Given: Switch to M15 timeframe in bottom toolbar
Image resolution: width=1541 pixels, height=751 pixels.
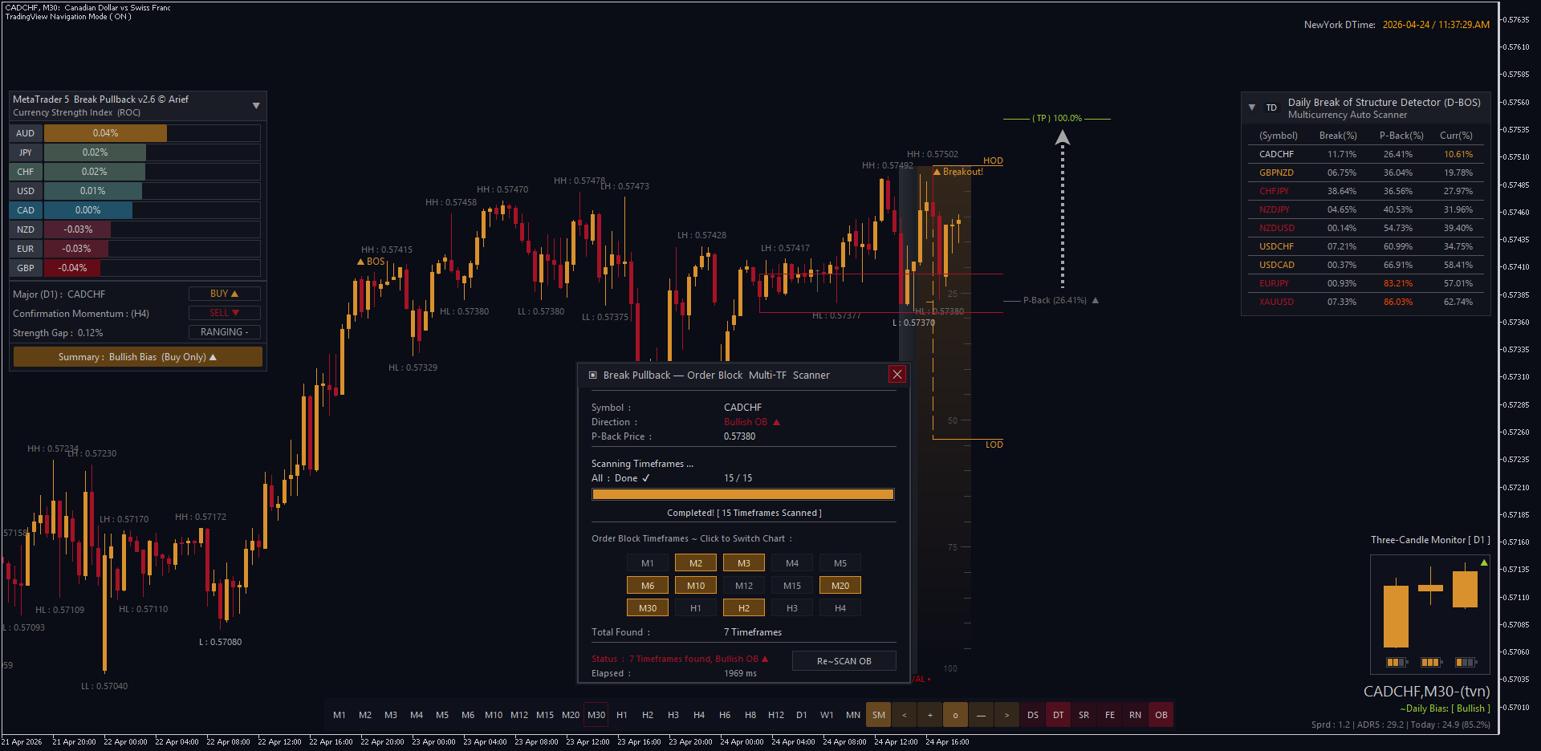Looking at the screenshot, I should [545, 715].
